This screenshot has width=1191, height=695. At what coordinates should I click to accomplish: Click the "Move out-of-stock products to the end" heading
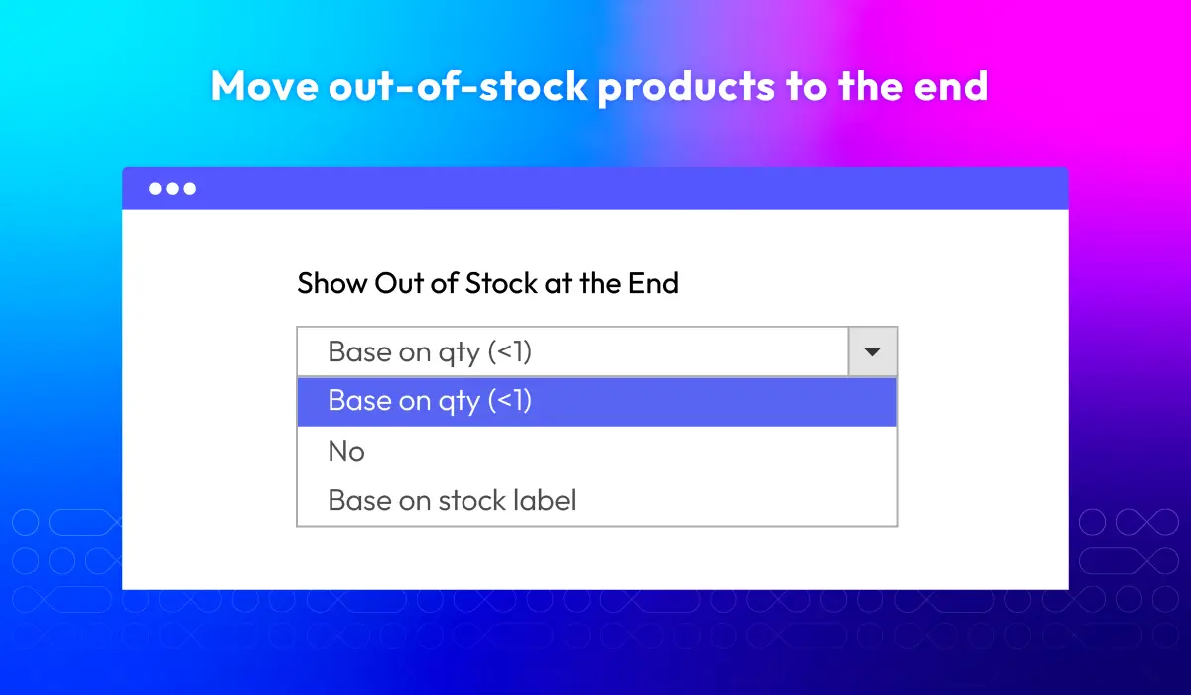pos(599,87)
